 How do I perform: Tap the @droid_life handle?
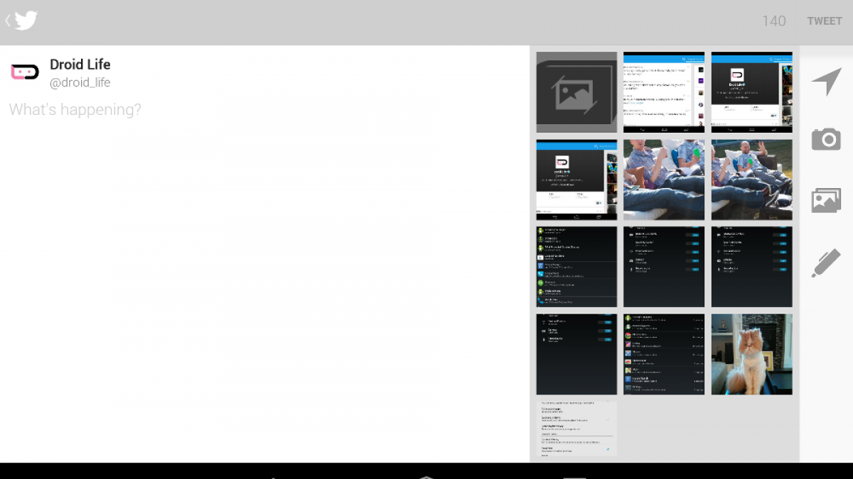point(80,83)
